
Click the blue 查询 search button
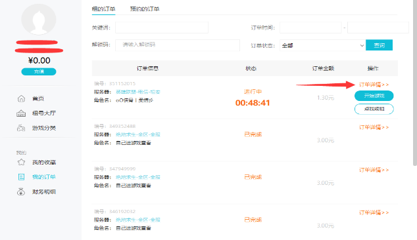[x=380, y=45]
